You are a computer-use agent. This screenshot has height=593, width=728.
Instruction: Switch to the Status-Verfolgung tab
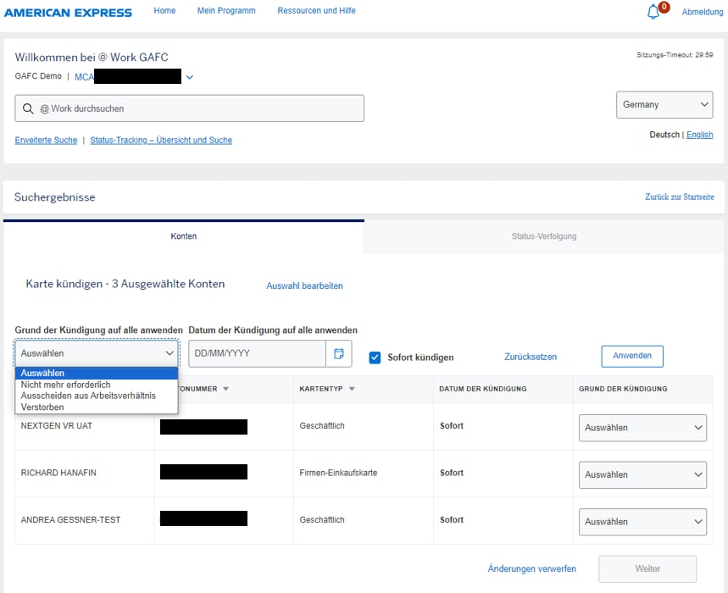click(544, 236)
